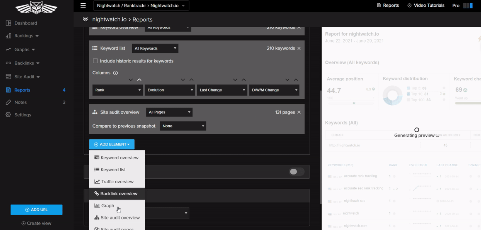Select Keyword list from Add Element menu
This screenshot has height=230, width=481.
coord(117,170)
